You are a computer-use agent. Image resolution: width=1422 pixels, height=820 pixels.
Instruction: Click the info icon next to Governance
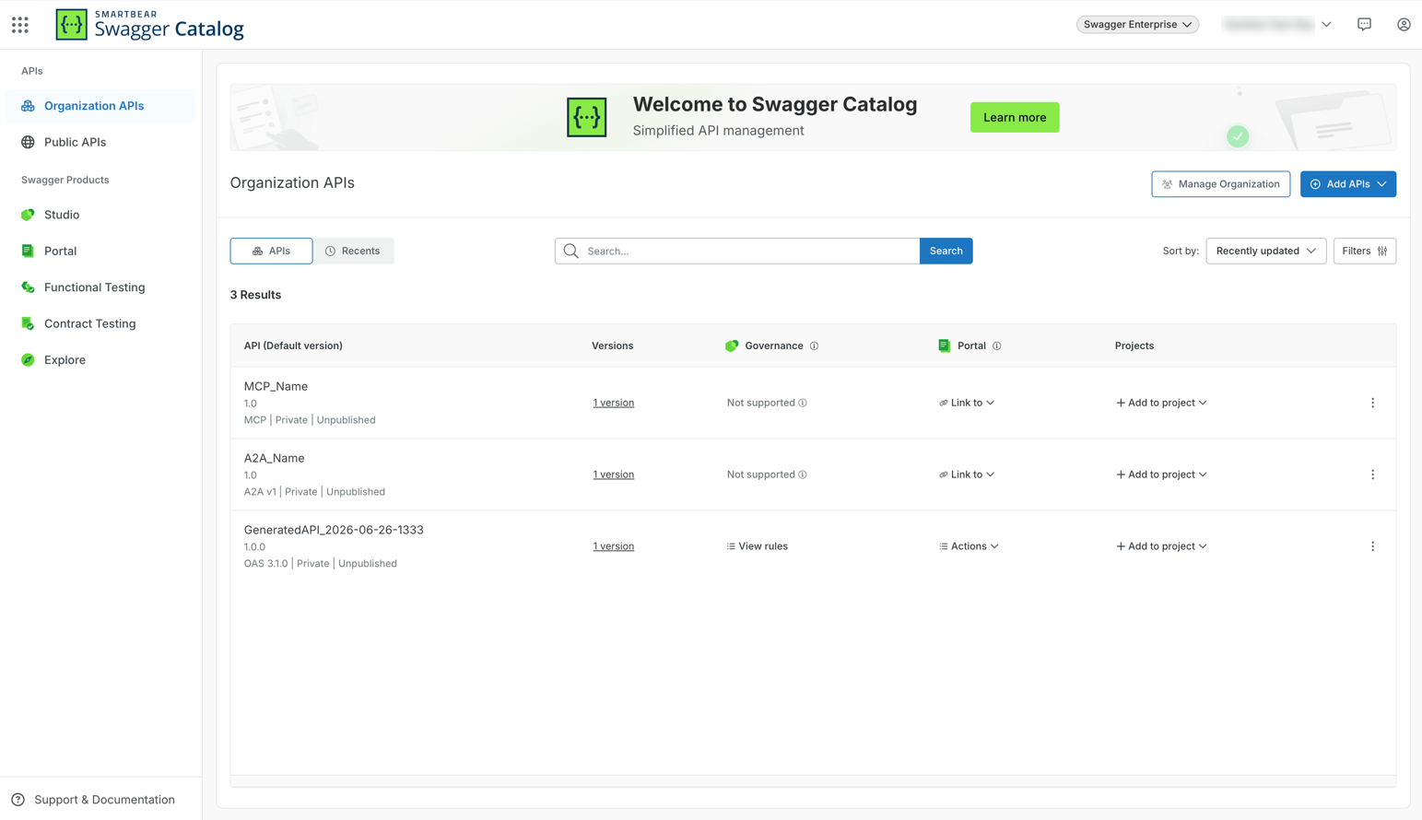[x=814, y=346]
